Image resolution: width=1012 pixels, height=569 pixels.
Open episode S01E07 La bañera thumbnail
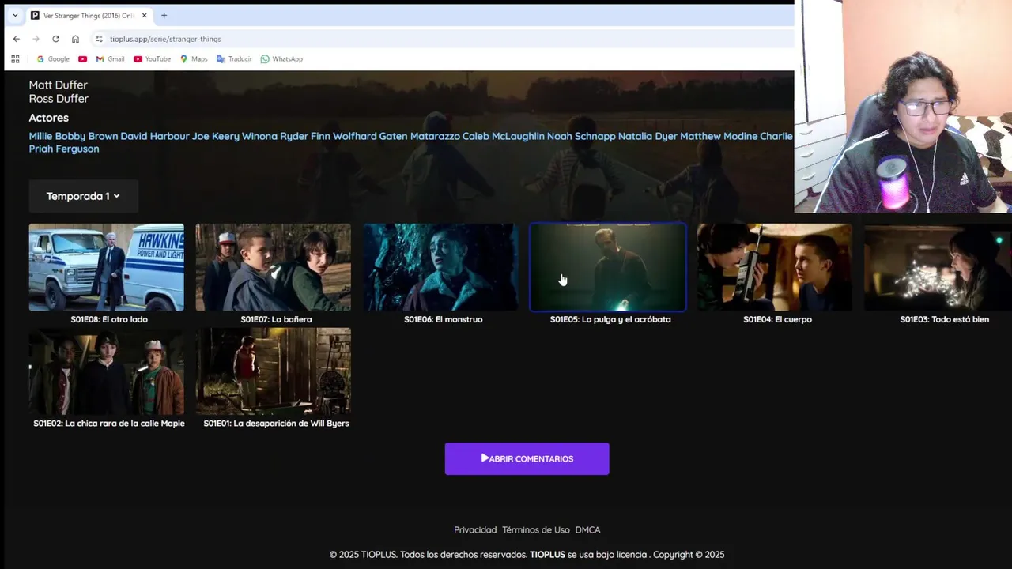[x=274, y=267]
